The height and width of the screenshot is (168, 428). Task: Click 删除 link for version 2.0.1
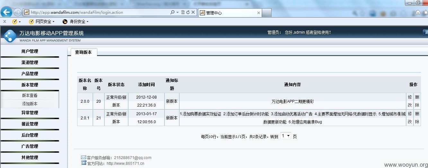pos(417,118)
